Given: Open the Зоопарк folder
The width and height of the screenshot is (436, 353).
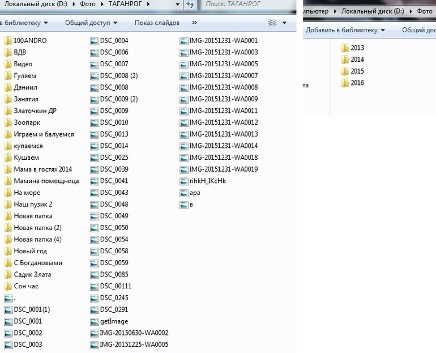Looking at the screenshot, I should pos(27,122).
